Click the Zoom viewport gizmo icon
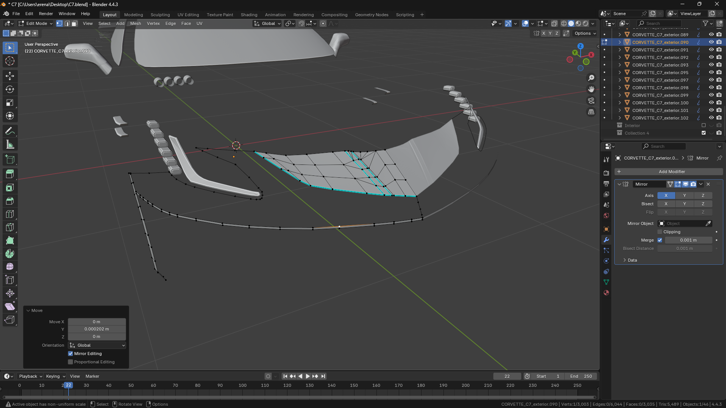Viewport: 726px width, 408px height. coord(591,78)
